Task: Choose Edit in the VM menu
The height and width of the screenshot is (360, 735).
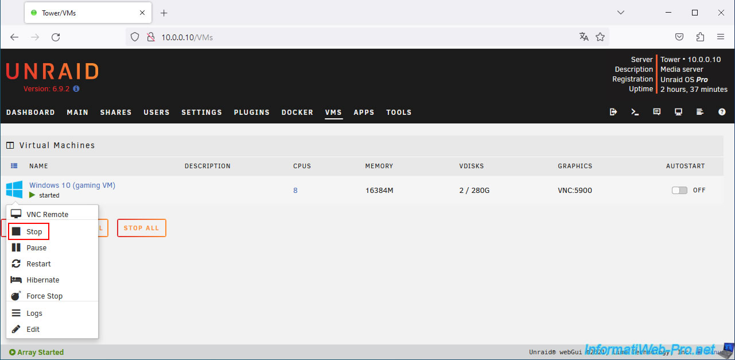Action: [25, 329]
